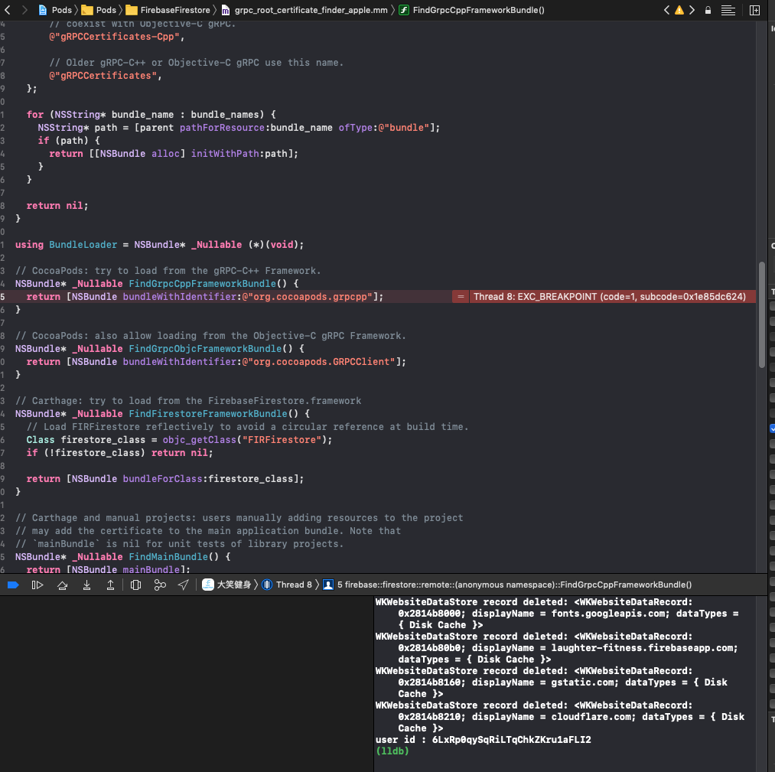This screenshot has width=775, height=772.
Task: Open FirebaseFirestore folder breadcrumb
Action: 168,10
